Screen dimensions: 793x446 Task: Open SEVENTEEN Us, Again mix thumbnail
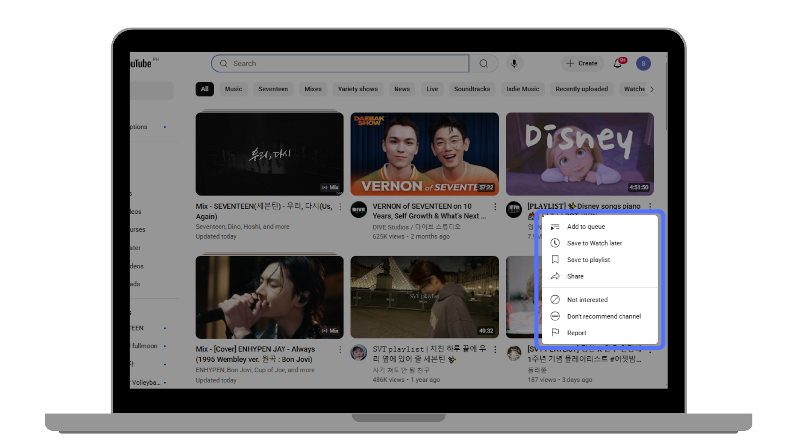(x=270, y=154)
